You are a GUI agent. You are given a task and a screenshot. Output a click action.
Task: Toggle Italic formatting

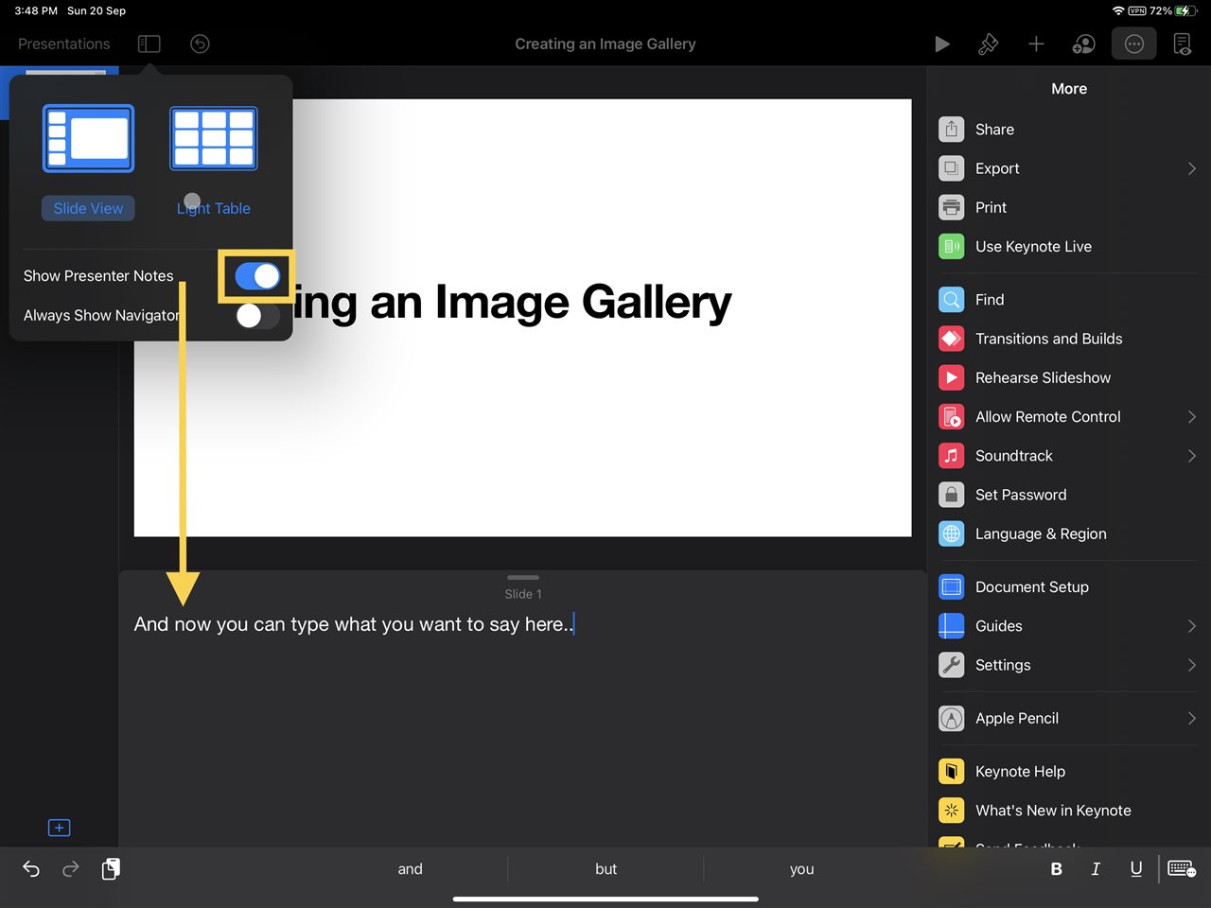tap(1096, 869)
